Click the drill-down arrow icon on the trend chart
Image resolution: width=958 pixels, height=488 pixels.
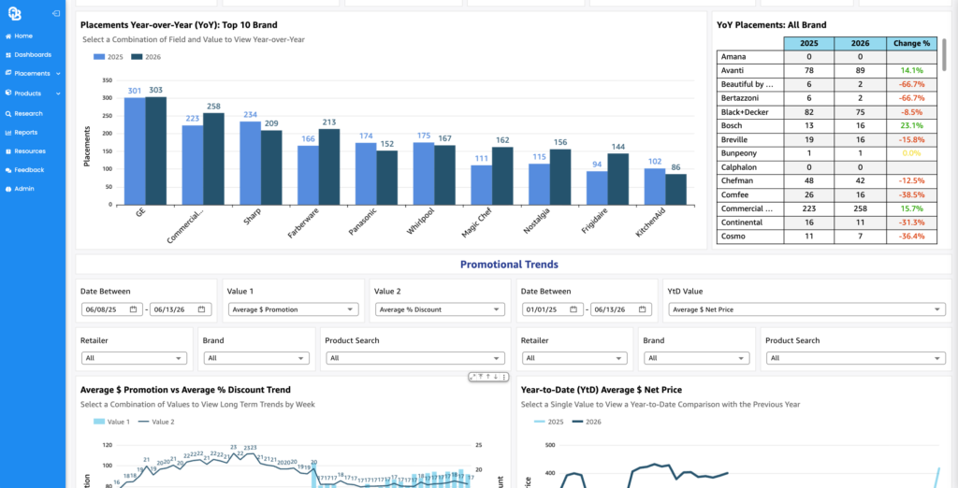(x=496, y=377)
